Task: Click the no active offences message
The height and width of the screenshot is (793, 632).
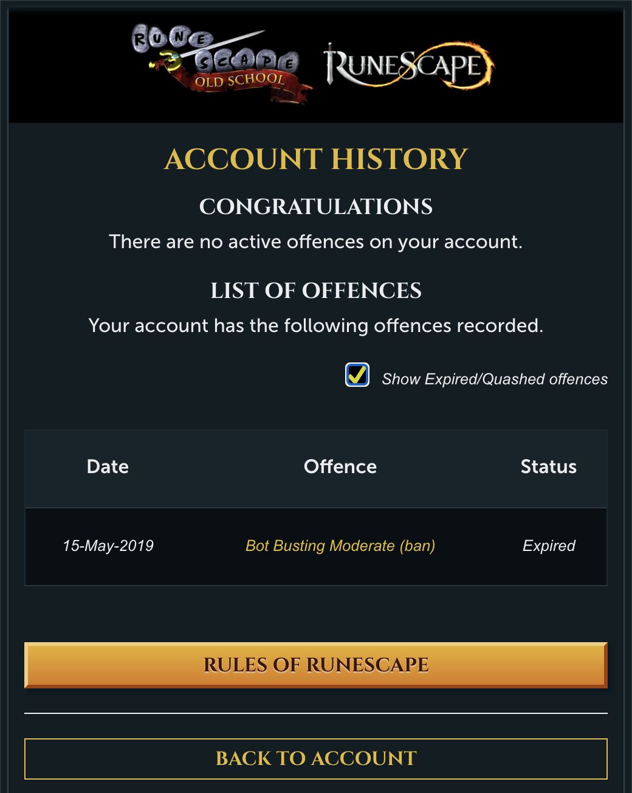Action: [x=316, y=242]
